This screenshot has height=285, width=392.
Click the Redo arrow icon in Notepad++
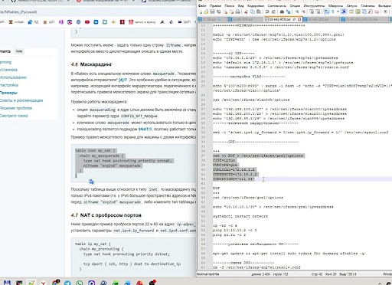(273, 11)
